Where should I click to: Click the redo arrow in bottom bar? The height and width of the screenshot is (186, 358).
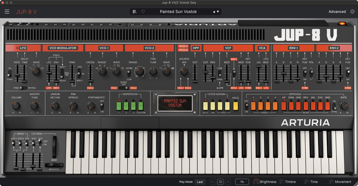point(228,182)
